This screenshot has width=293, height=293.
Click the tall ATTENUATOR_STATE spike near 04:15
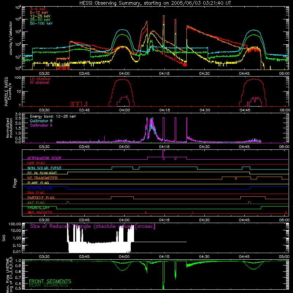pyautogui.click(x=163, y=154)
